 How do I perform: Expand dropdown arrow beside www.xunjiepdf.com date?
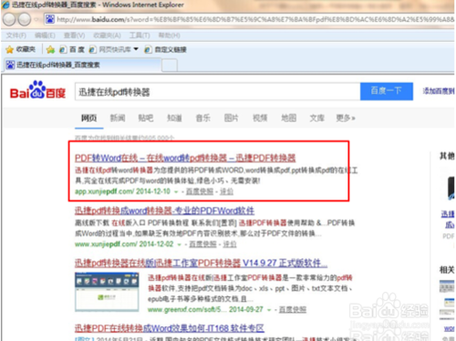click(x=179, y=244)
